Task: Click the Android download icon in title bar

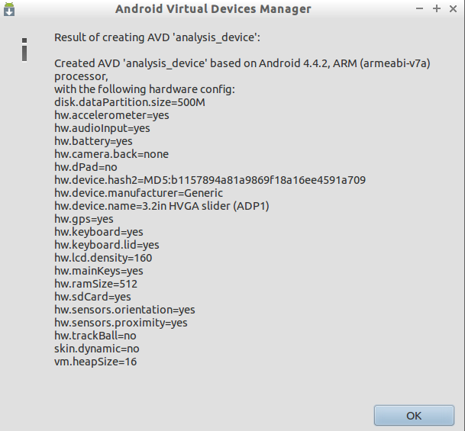Action: pyautogui.click(x=10, y=9)
